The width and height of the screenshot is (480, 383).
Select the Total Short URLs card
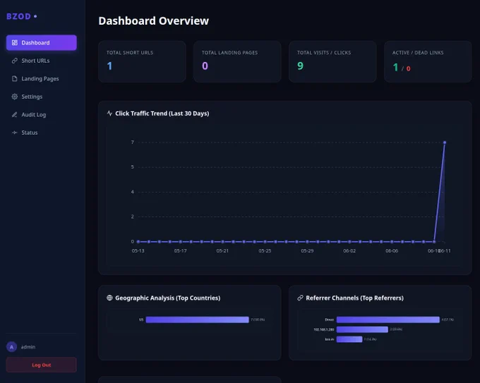pos(142,61)
